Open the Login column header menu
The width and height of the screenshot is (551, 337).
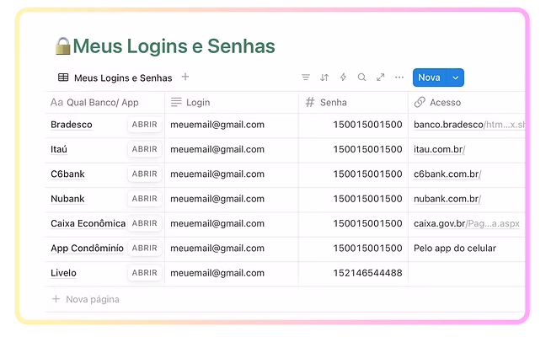pyautogui.click(x=198, y=103)
